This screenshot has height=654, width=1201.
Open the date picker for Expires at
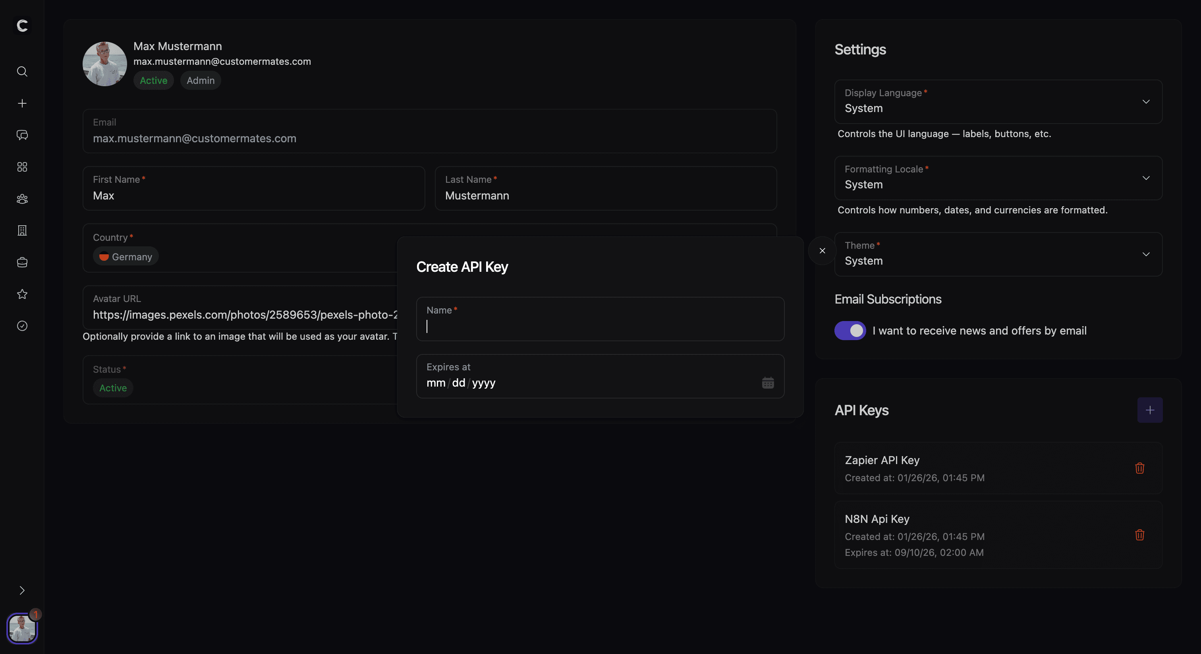(x=767, y=383)
